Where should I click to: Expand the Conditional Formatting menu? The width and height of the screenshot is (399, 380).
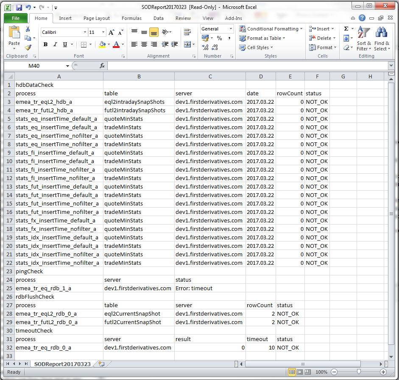(x=271, y=29)
